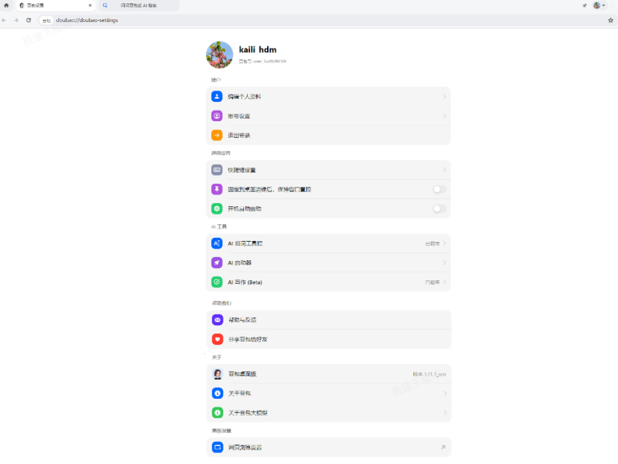Image resolution: width=618 pixels, height=464 pixels.
Task: Click the kaili hdm profile picture
Action: coord(220,55)
